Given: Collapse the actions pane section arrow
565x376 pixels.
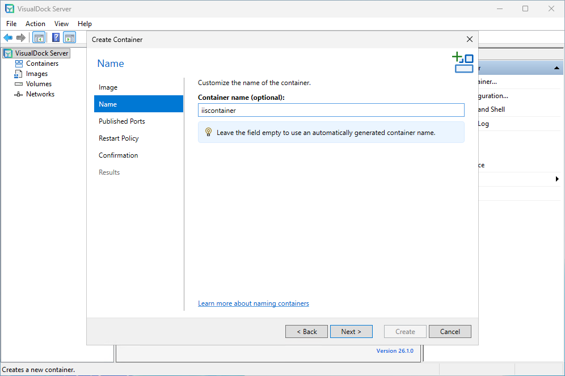Looking at the screenshot, I should pyautogui.click(x=556, y=68).
